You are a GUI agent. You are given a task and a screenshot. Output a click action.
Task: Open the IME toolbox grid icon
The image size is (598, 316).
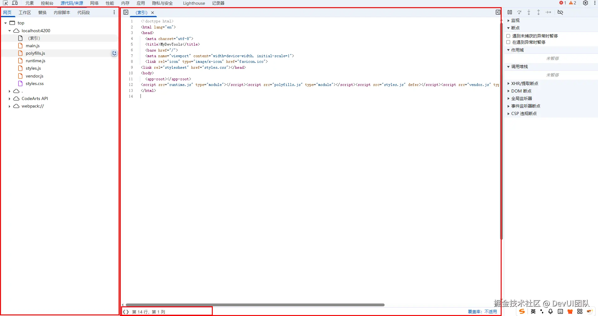tap(580, 311)
